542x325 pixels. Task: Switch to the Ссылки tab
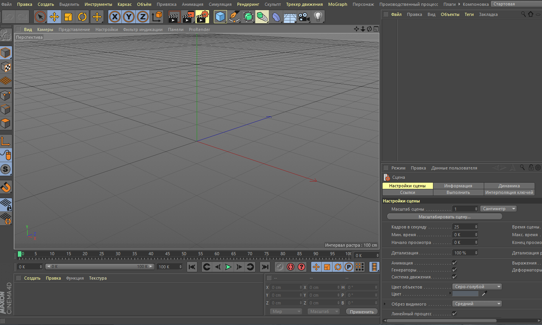(x=408, y=192)
